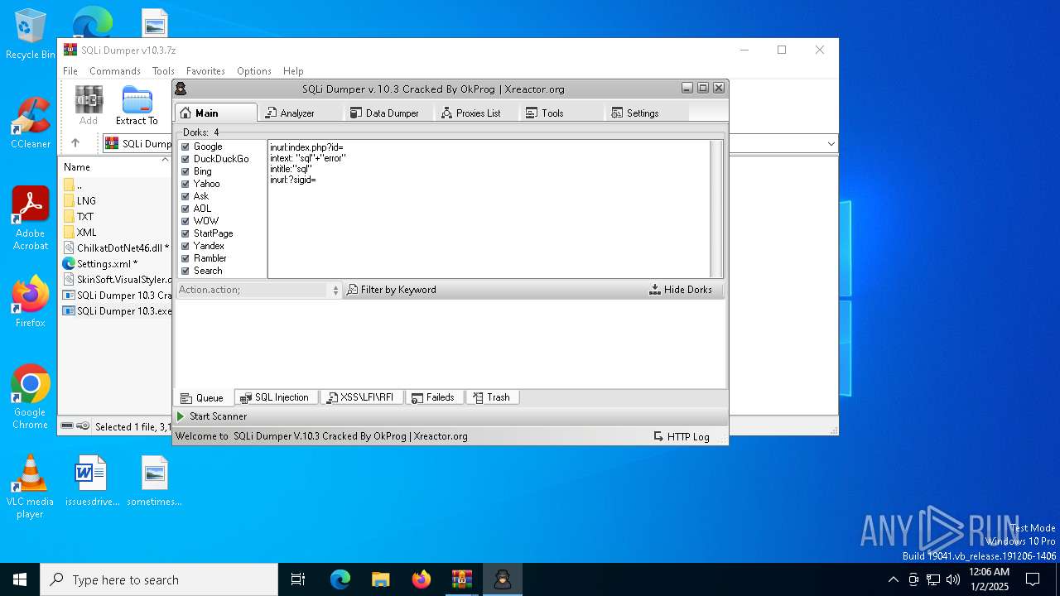
Task: Toggle the WOW checkbox
Action: pyautogui.click(x=185, y=221)
